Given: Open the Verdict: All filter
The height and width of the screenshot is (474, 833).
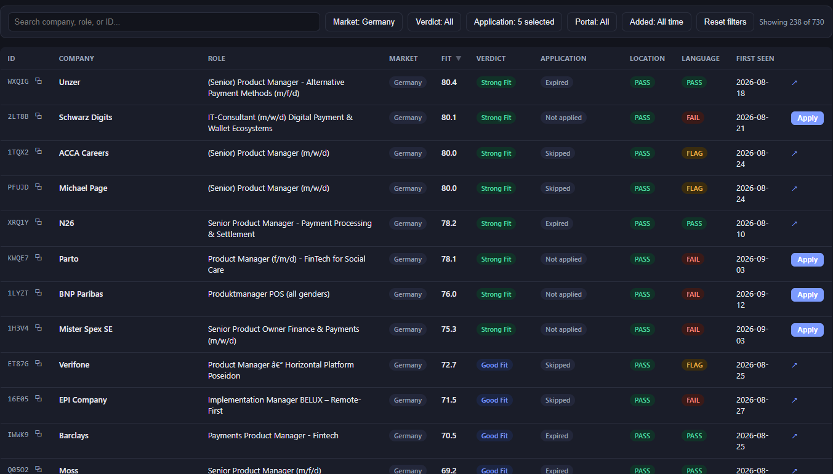Looking at the screenshot, I should pyautogui.click(x=434, y=22).
